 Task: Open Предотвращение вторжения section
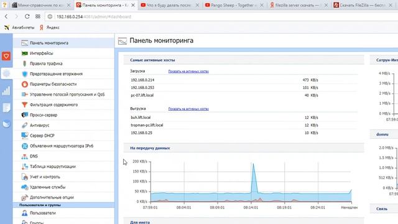63,74
